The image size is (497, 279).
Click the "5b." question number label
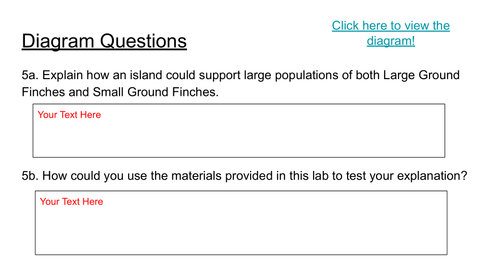[x=30, y=176]
